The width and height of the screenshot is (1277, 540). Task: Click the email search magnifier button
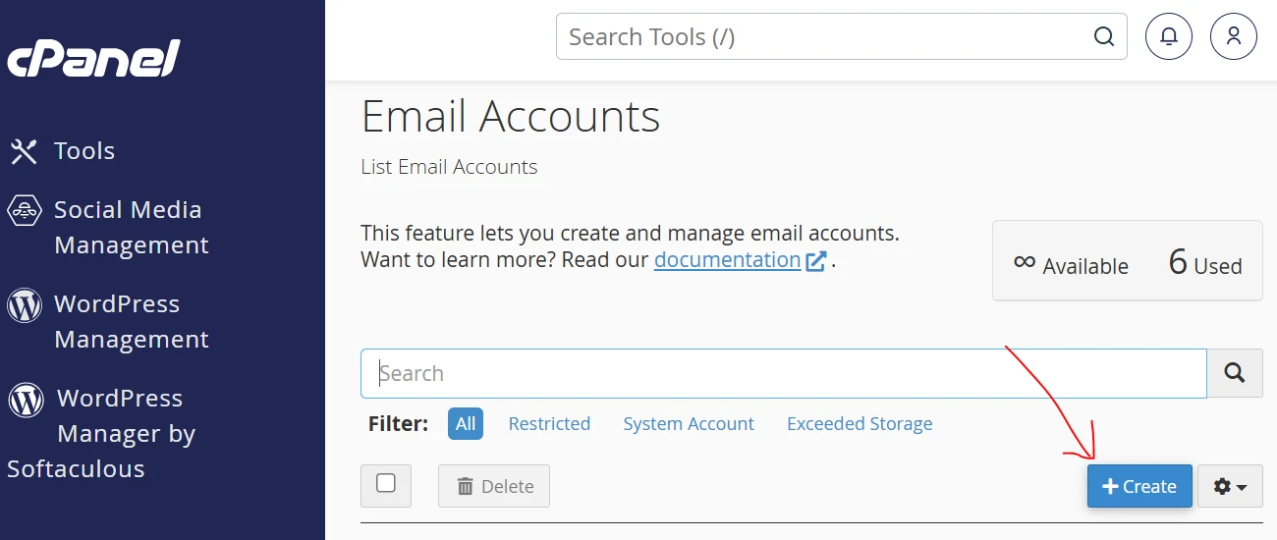1235,373
